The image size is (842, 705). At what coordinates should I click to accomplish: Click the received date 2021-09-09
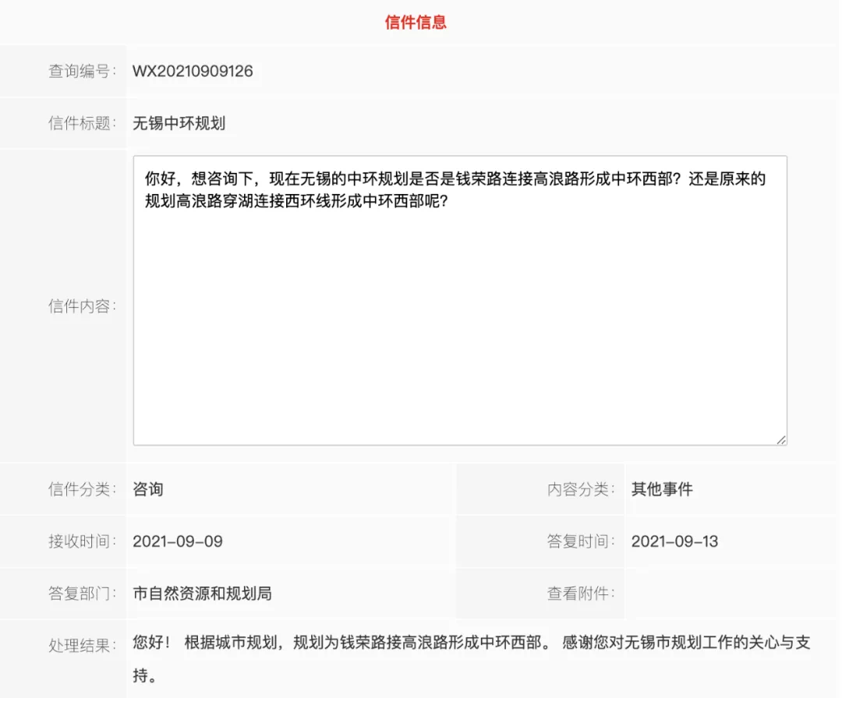(x=178, y=541)
